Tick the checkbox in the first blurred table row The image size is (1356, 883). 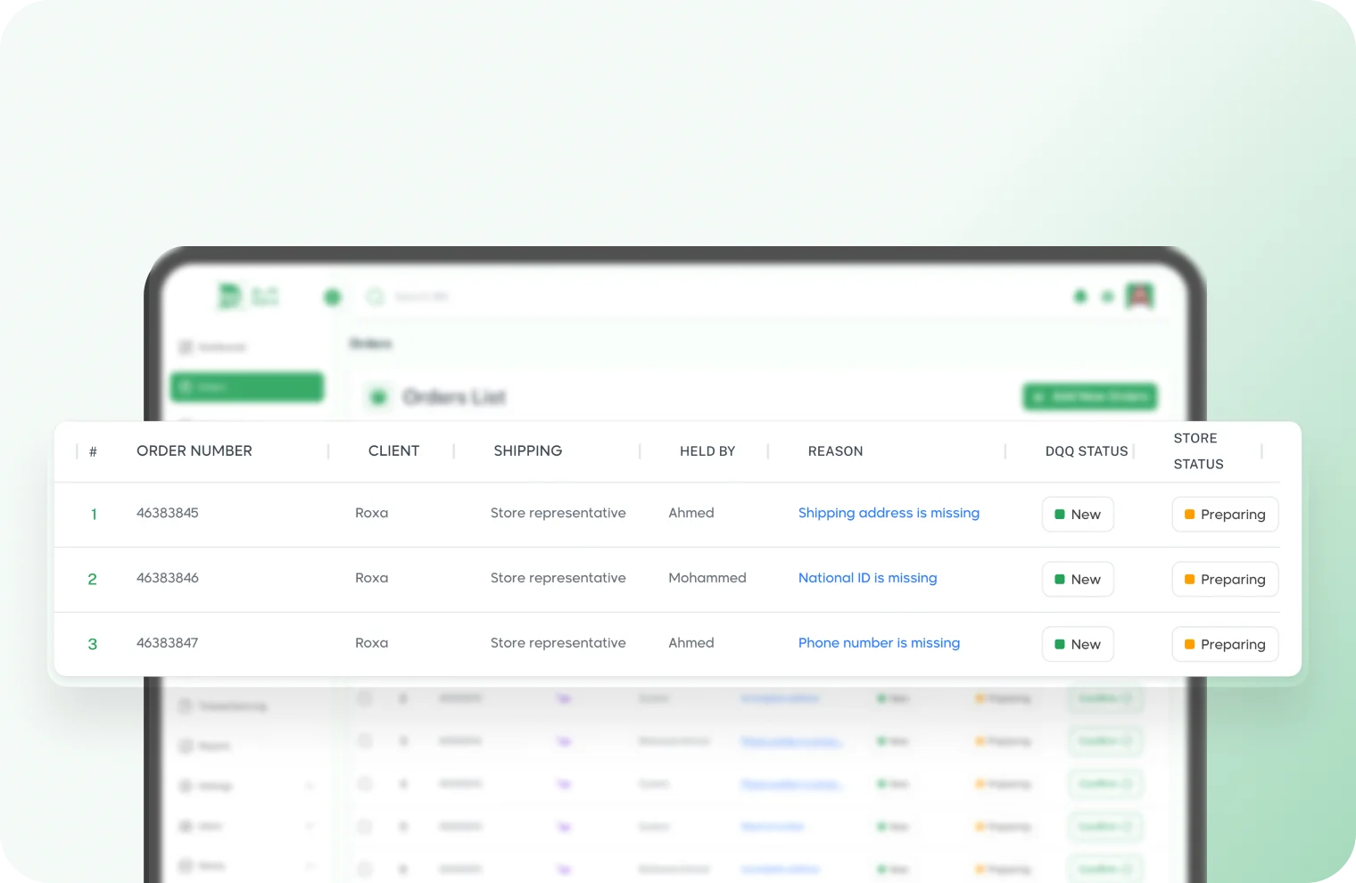click(365, 698)
